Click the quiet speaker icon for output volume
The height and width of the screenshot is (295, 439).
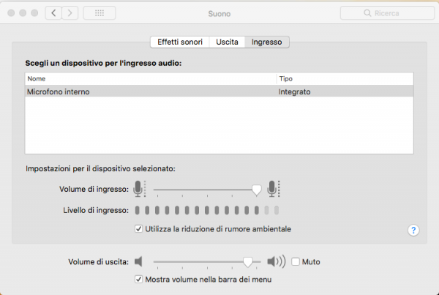pyautogui.click(x=139, y=261)
